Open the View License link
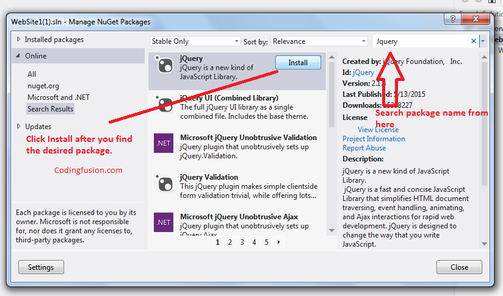503x296 pixels. coord(378,130)
